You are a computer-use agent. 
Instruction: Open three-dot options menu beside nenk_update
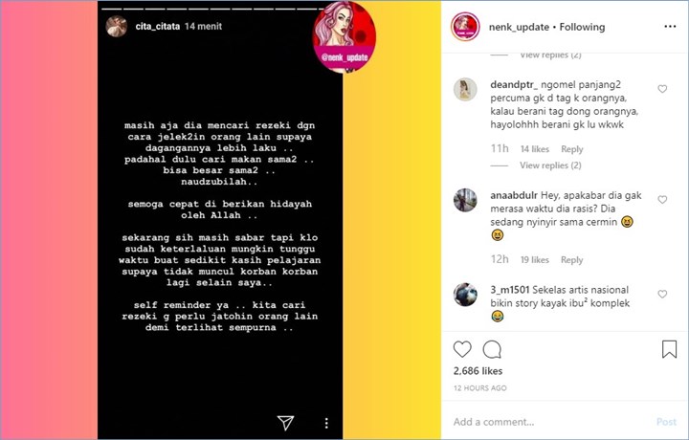point(670,27)
